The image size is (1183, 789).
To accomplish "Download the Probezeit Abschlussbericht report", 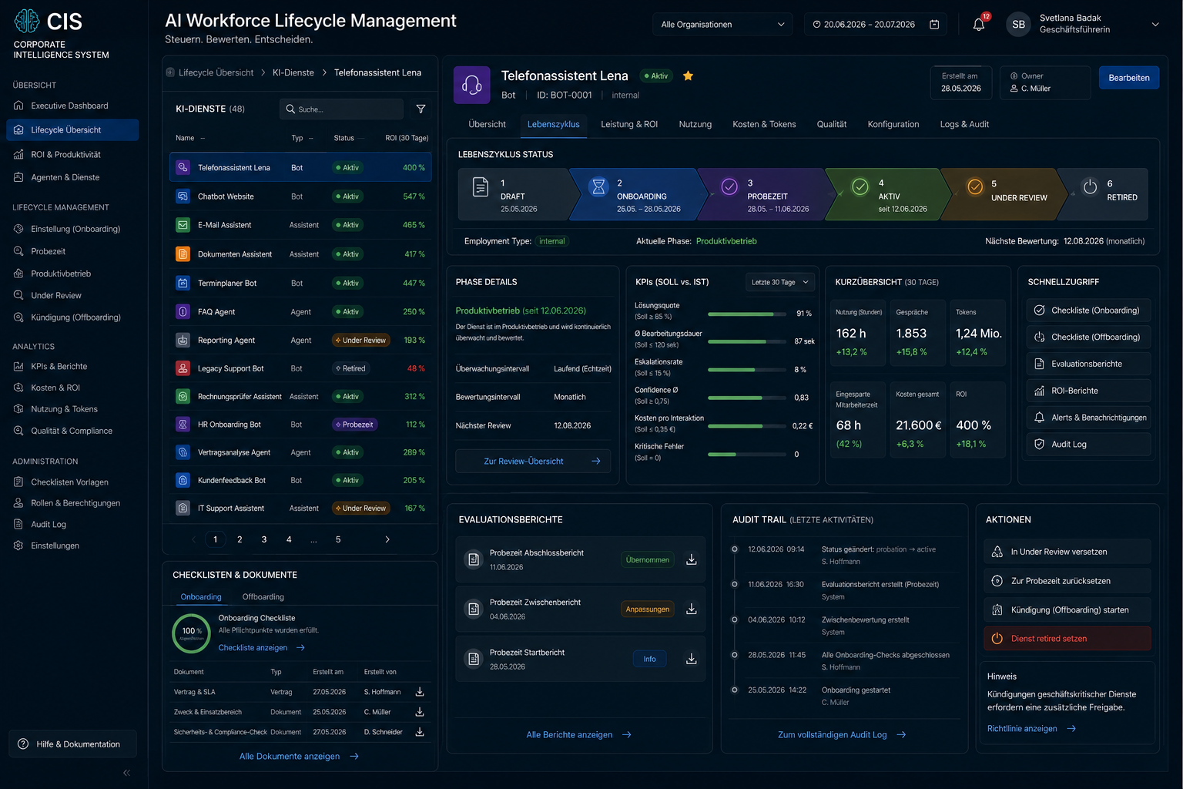I will click(x=692, y=559).
